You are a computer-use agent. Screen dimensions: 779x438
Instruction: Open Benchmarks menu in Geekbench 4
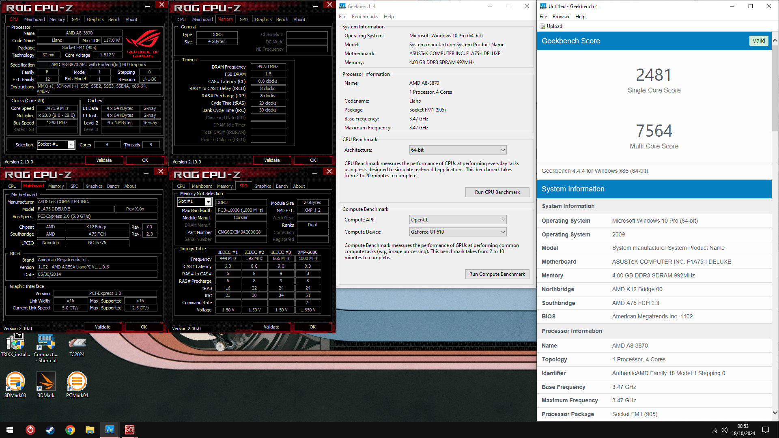point(365,17)
